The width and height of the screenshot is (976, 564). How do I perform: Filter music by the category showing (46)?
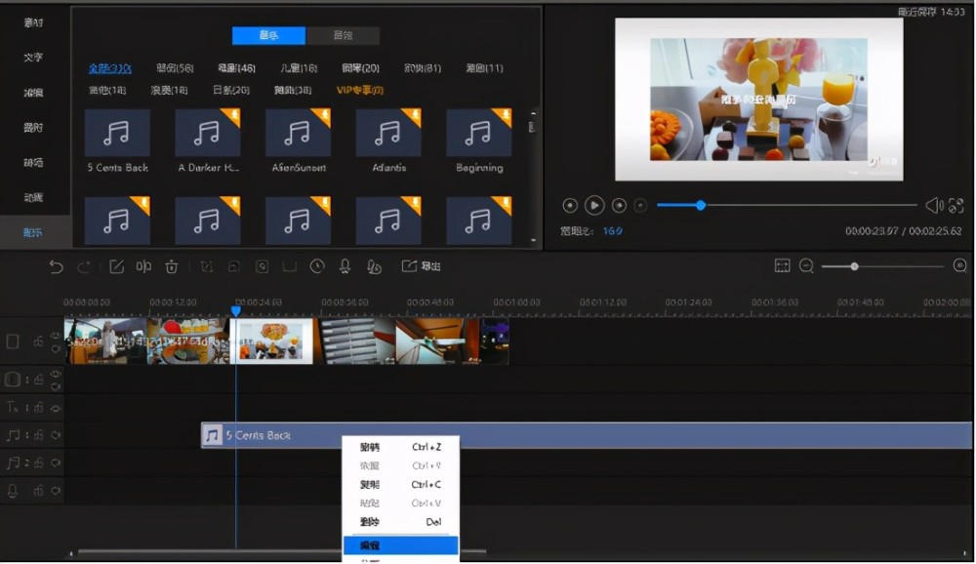pyautogui.click(x=236, y=68)
